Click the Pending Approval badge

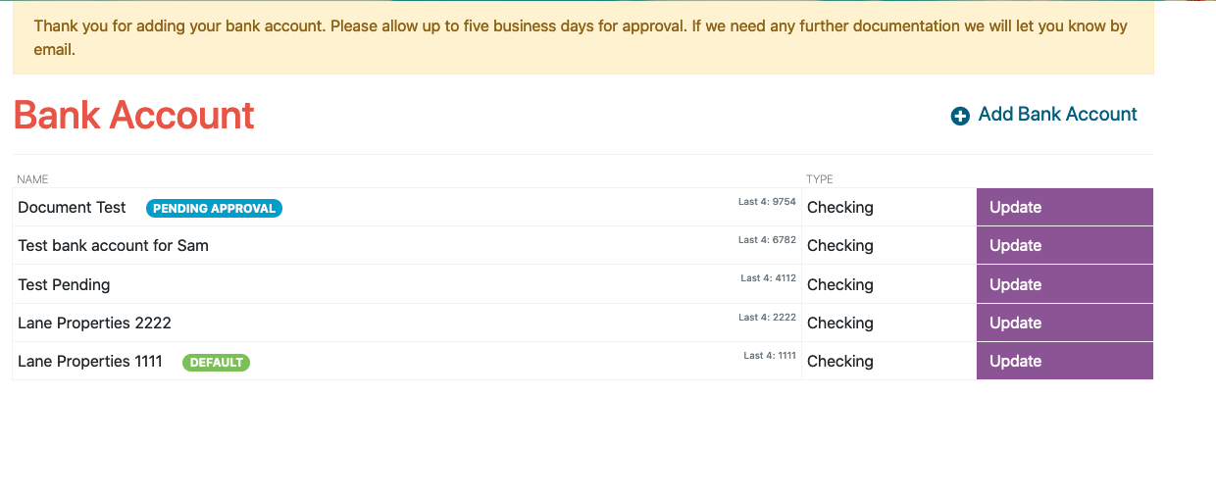(x=214, y=208)
